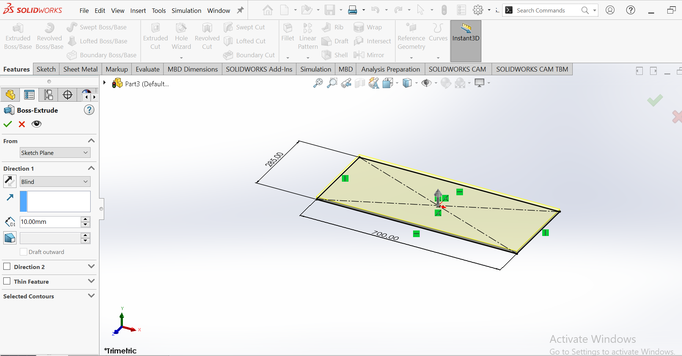Image resolution: width=682 pixels, height=356 pixels.
Task: Open DimXpertManager tab icon
Action: point(68,95)
